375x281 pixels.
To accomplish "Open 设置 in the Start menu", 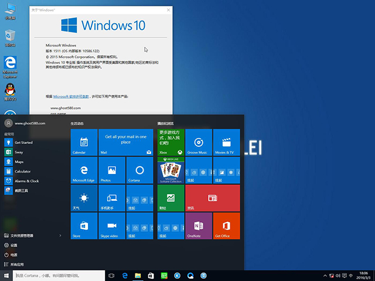I will pos(14,245).
